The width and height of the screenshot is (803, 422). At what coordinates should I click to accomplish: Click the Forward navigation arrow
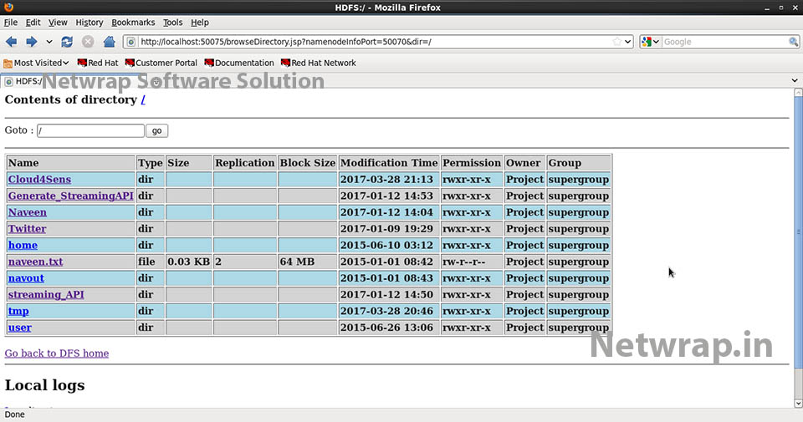(x=31, y=42)
